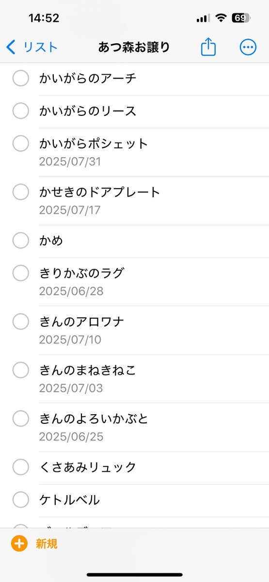Complete the ケトルベル item
This screenshot has width=269, height=582.
pos(20,499)
